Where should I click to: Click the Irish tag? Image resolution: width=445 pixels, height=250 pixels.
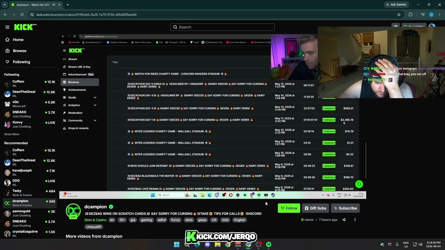pyautogui.click(x=225, y=220)
